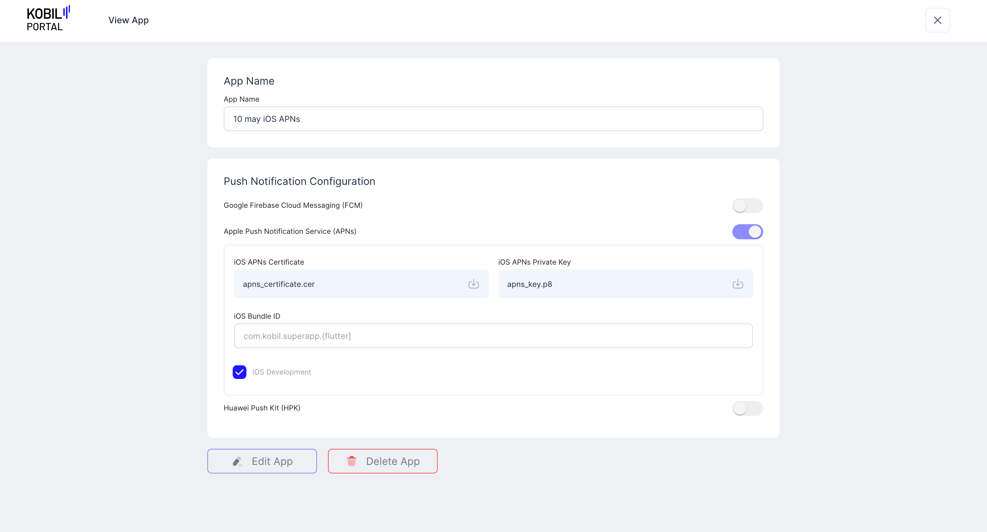The width and height of the screenshot is (987, 532).
Task: Disable Apple Push Notification Service toggle
Action: [x=747, y=231]
